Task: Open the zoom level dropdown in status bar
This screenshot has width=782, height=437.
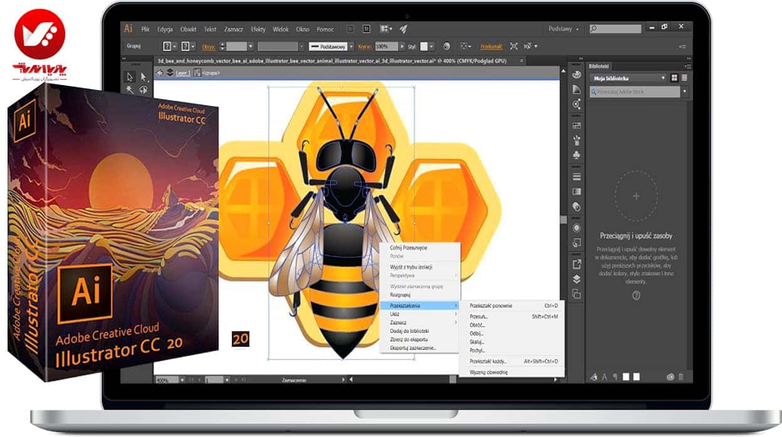Action: click(182, 380)
